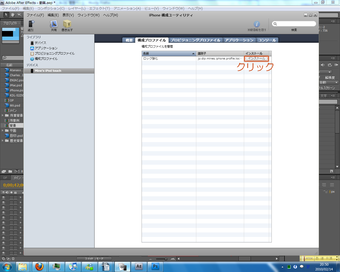Click the new composition icon in project panel
Image resolution: width=340 pixels, height=272 pixels.
click(17, 171)
